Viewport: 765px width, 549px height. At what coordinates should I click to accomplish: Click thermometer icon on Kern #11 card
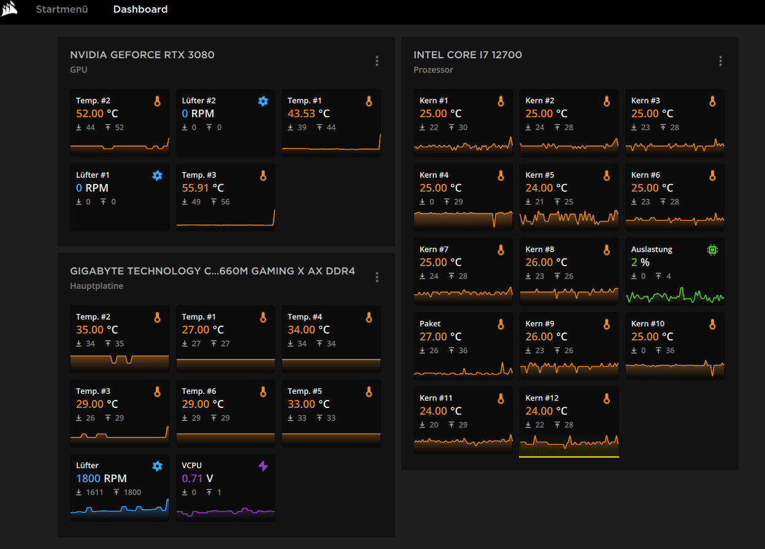click(501, 399)
